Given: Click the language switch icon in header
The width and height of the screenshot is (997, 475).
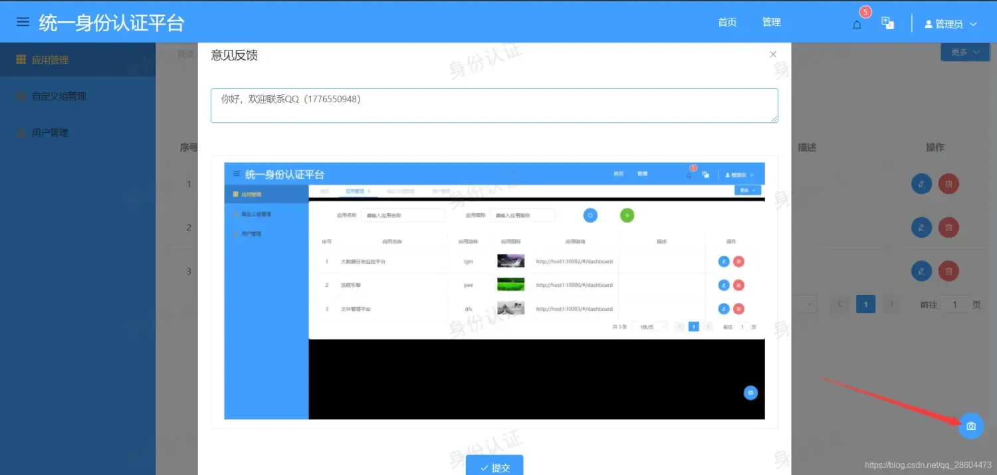Looking at the screenshot, I should coord(887,23).
